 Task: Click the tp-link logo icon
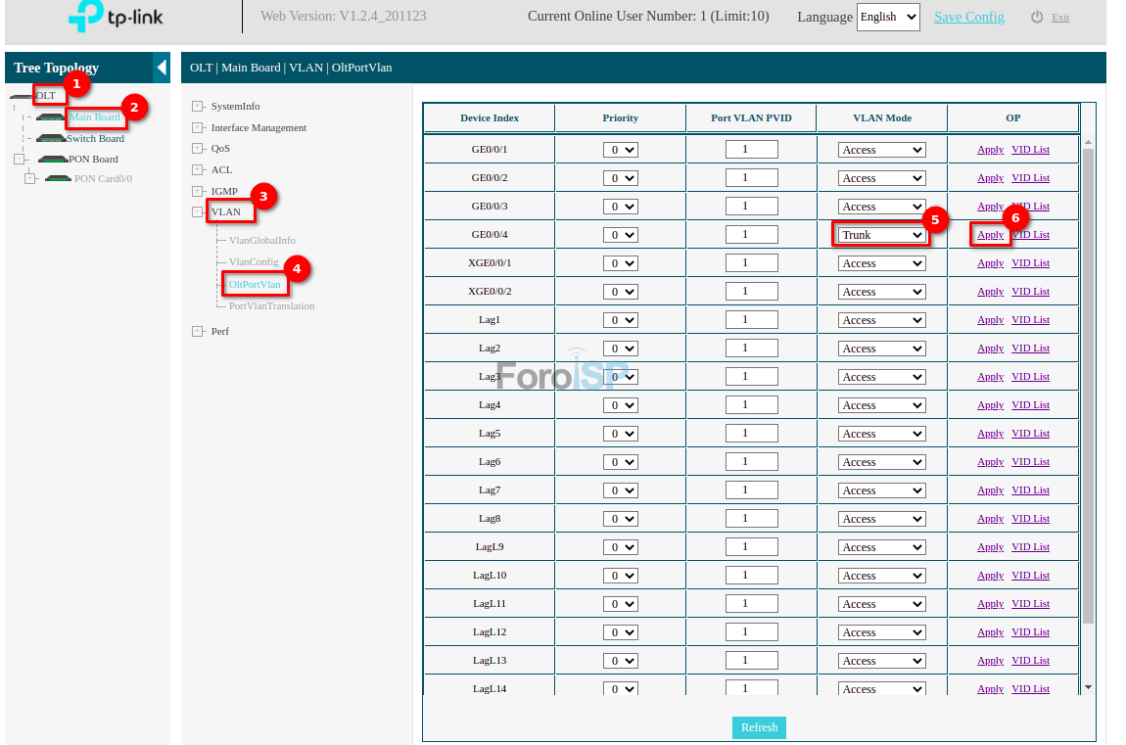[86, 16]
